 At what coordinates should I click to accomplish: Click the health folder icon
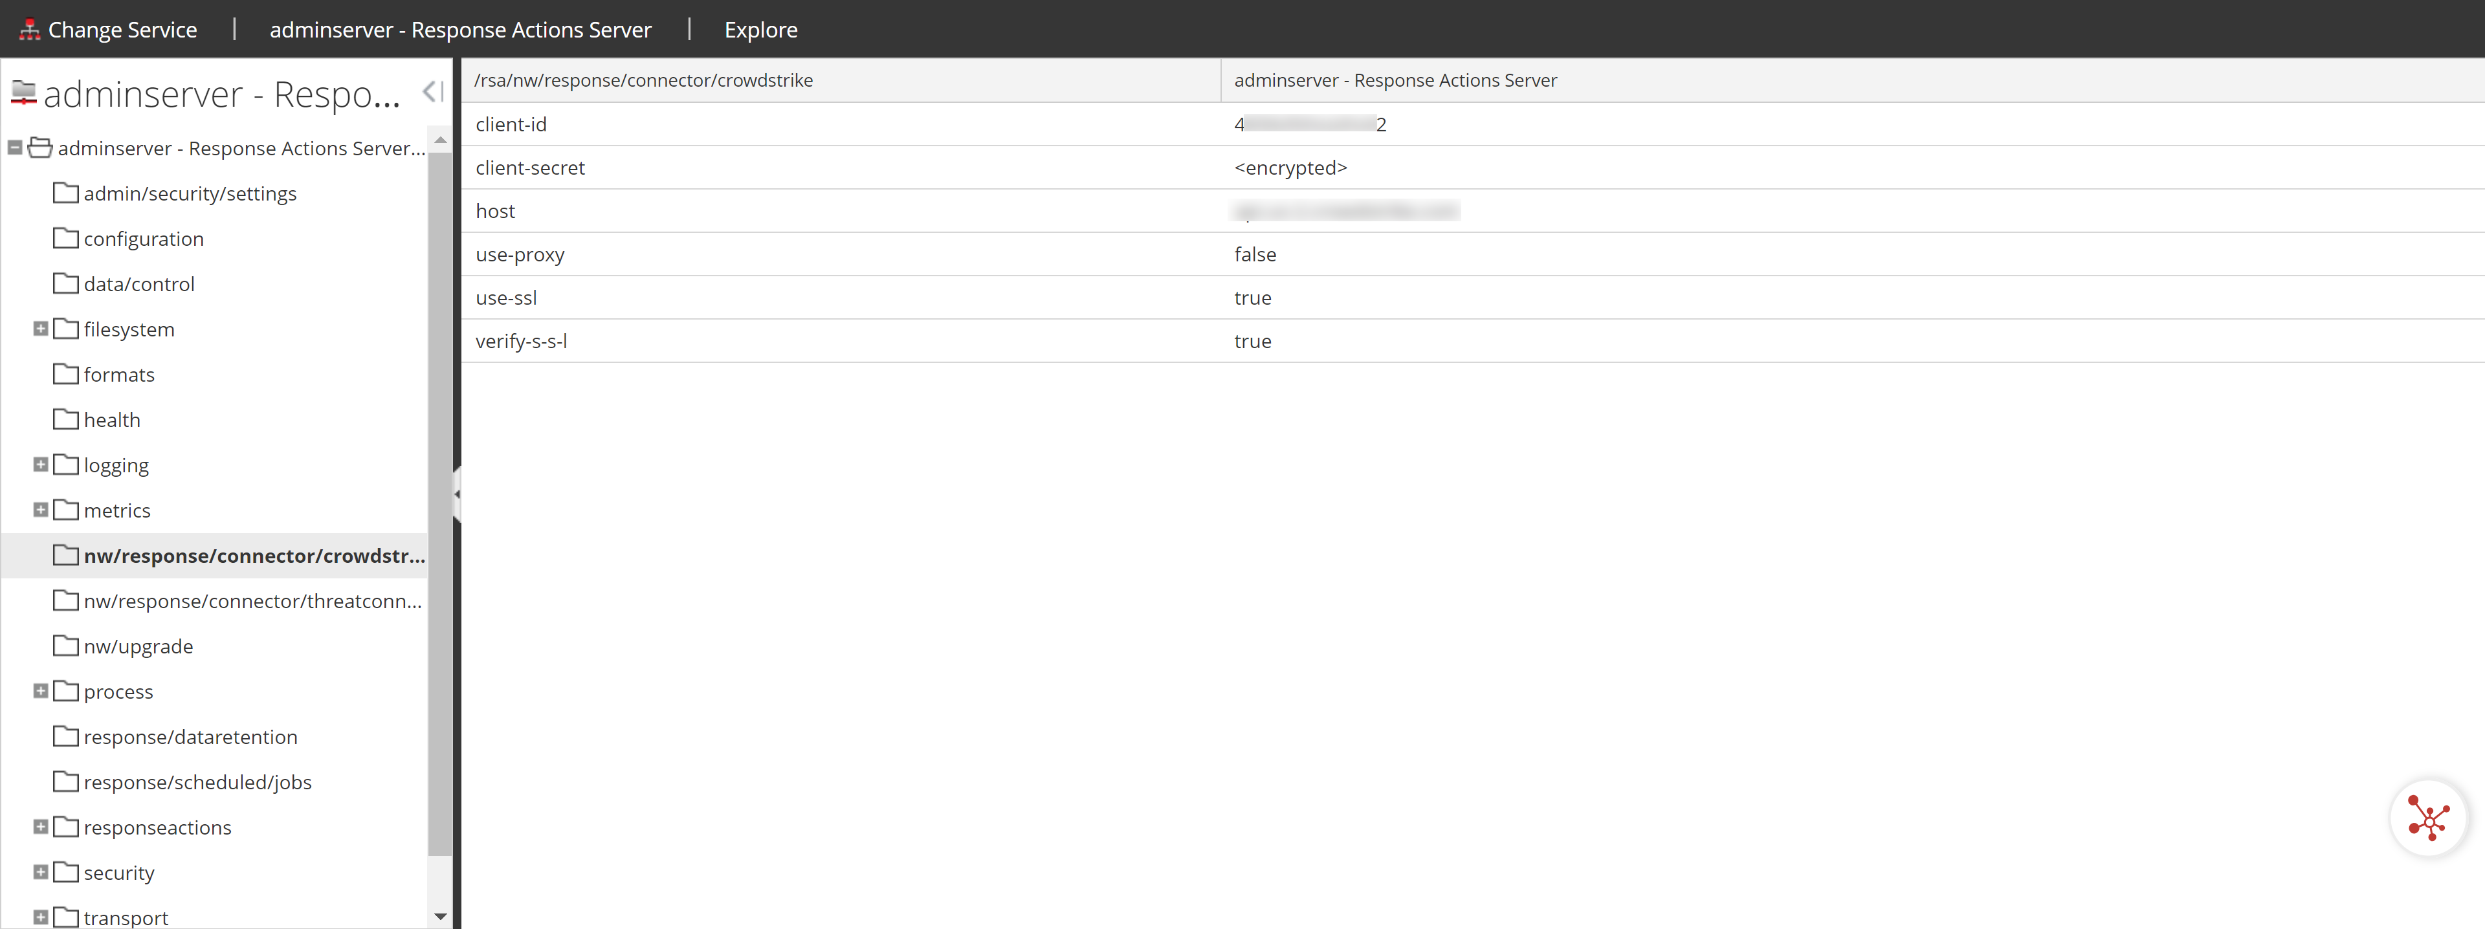pyautogui.click(x=65, y=419)
